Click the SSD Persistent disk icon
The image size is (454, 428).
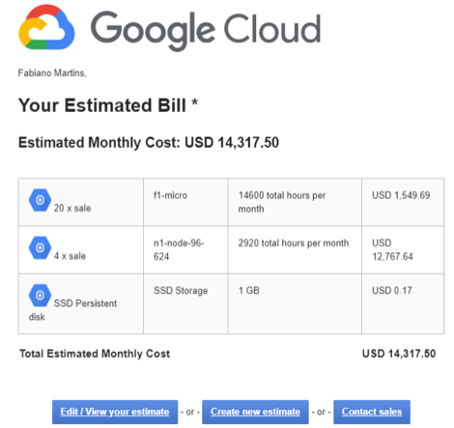pyautogui.click(x=40, y=296)
